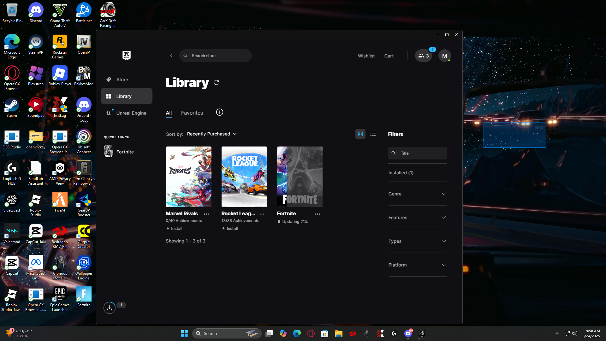Viewport: 606px width, 341px height.
Task: Go back with the back arrow
Action: 171,56
